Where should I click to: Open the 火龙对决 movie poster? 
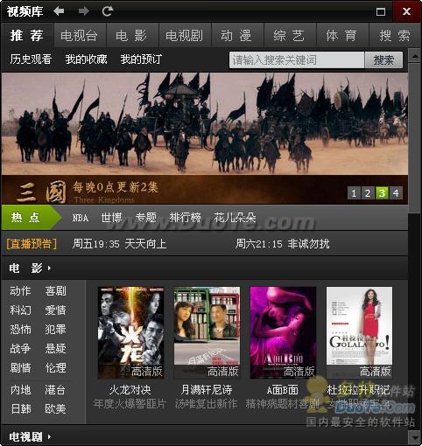click(x=130, y=333)
